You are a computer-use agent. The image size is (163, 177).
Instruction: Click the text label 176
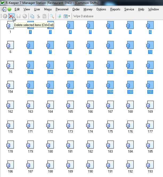(130, 132)
